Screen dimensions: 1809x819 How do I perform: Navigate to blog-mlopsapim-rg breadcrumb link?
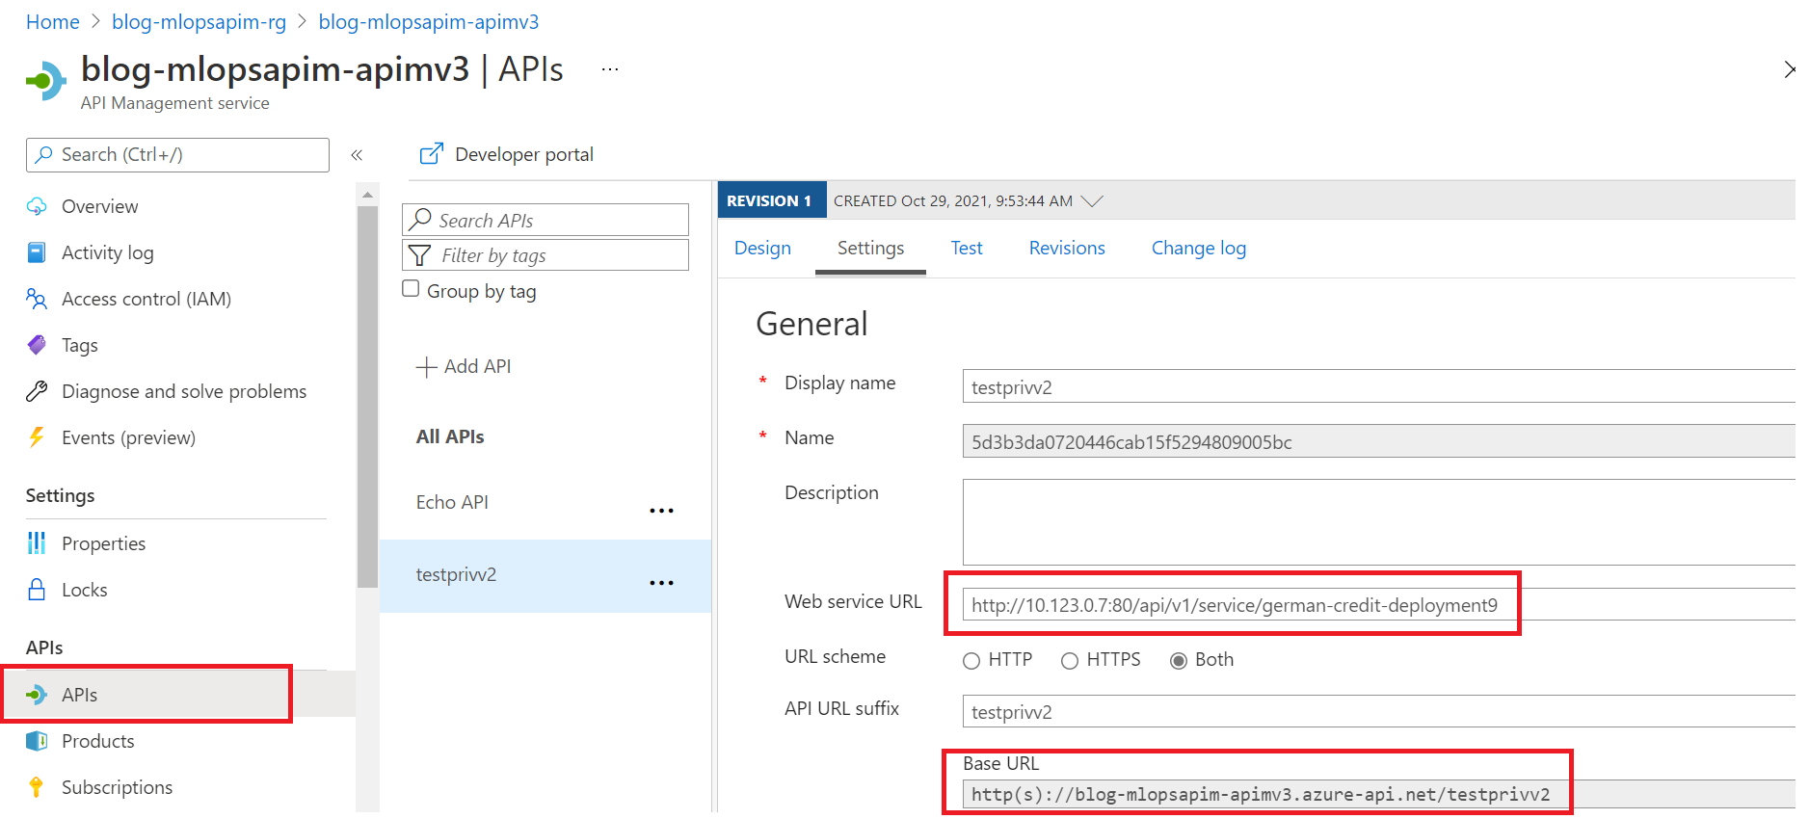[199, 22]
